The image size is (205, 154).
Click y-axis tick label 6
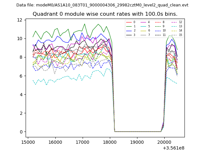coord(21,76)
